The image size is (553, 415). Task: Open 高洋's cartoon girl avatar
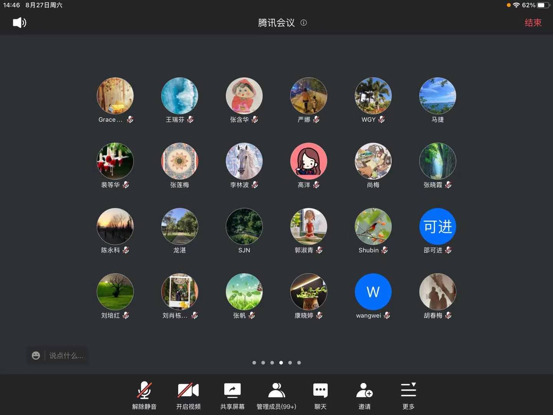[308, 161]
